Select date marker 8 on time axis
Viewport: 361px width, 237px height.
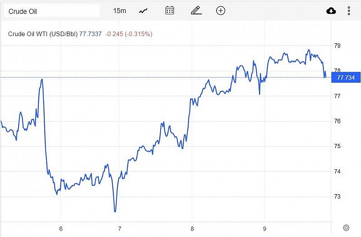click(x=192, y=228)
